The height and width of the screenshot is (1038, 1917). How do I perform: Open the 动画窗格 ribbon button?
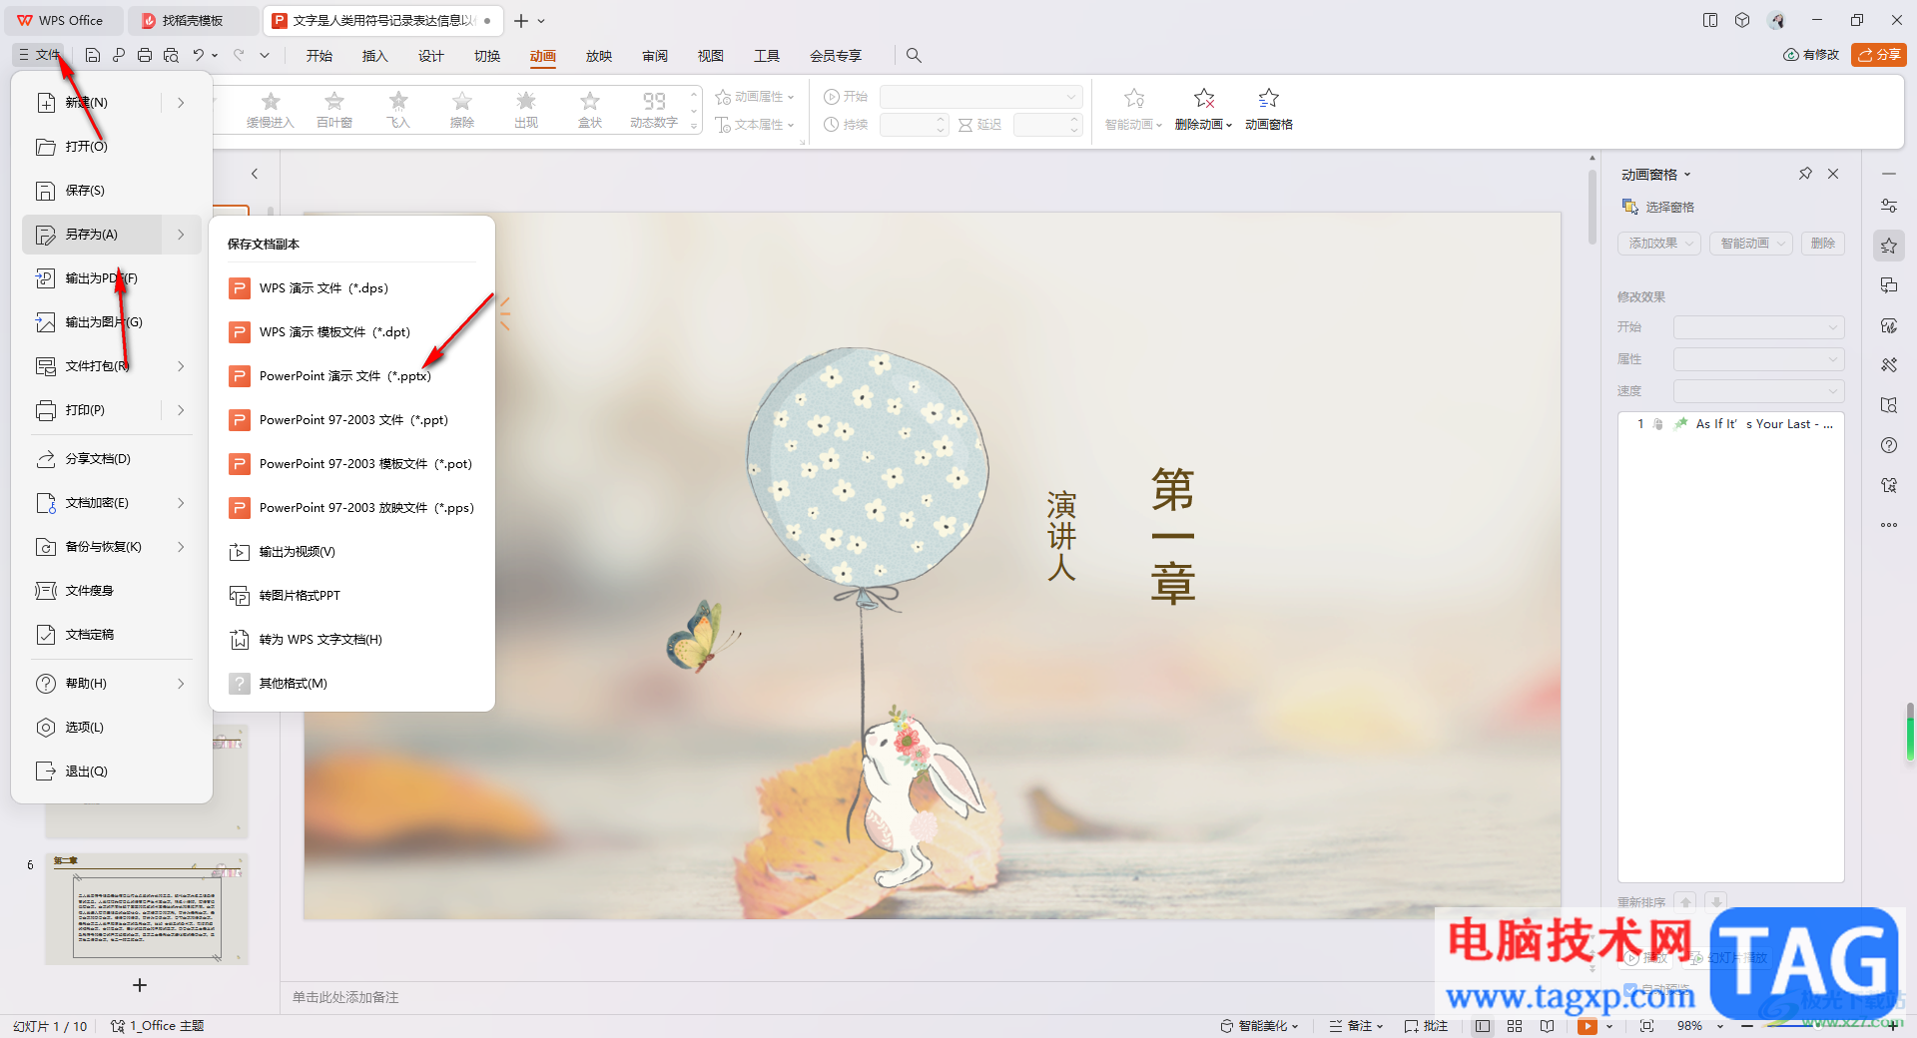click(1268, 108)
